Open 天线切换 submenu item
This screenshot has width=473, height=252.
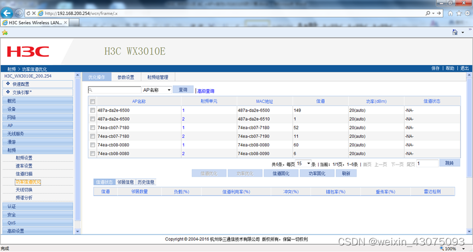click(x=24, y=190)
